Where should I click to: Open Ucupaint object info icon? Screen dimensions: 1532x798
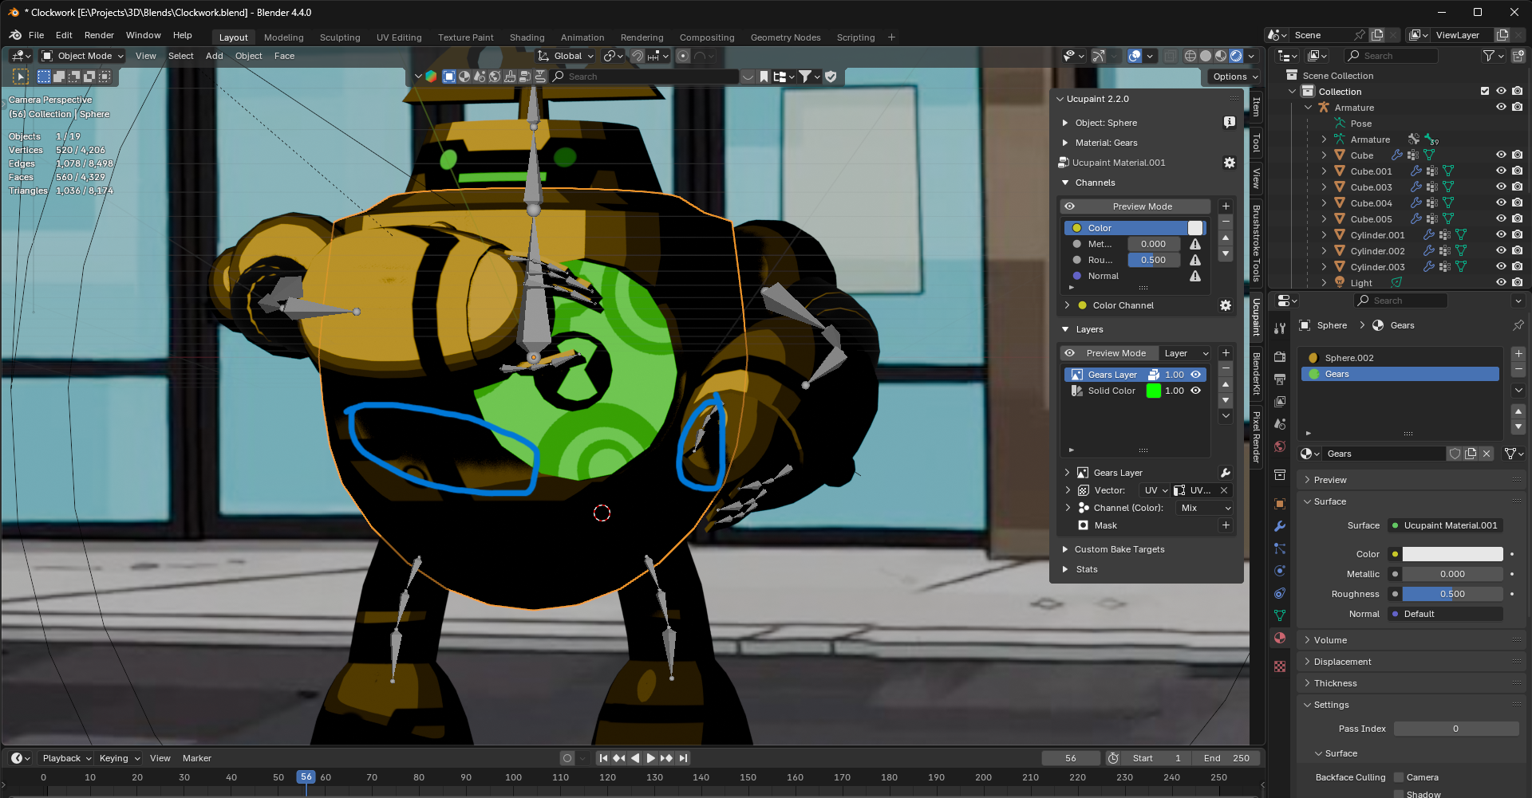1230,122
